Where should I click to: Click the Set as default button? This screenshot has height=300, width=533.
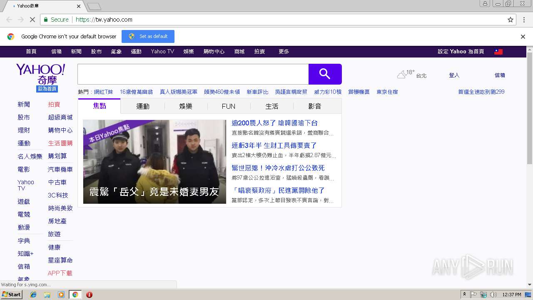click(x=148, y=36)
